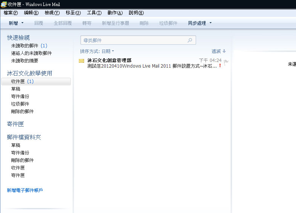Open 連絡人的未讀取郵件 quick view
Screen dimensions: 296x213
[x=31, y=53]
